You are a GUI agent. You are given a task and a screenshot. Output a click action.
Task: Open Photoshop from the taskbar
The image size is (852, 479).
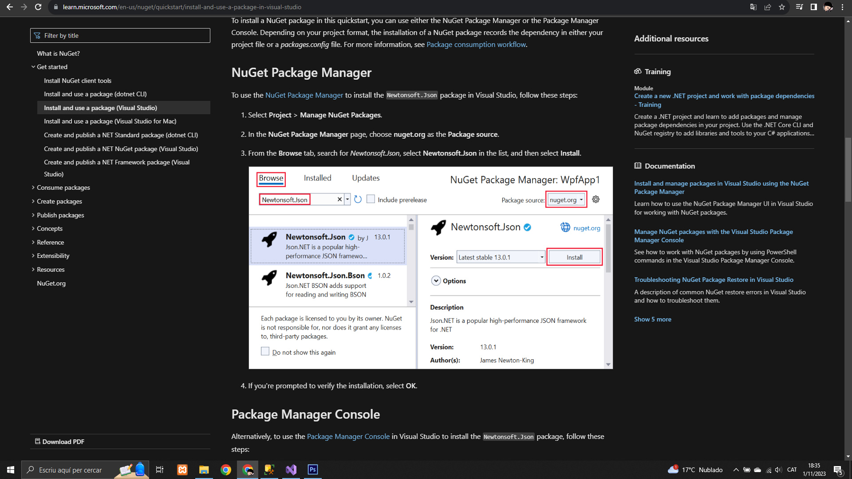pyautogui.click(x=313, y=470)
